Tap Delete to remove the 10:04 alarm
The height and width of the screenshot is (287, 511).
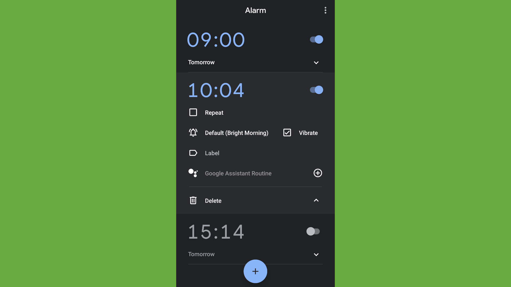(x=213, y=200)
